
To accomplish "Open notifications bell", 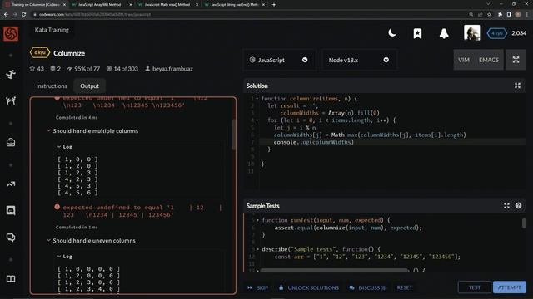I will click(x=444, y=33).
